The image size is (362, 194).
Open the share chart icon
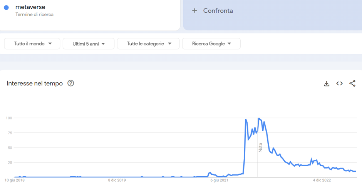(352, 84)
